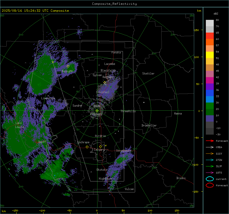Image resolution: width=229 pixels, height=214 pixels.
Task: Pick the red 60–65 dBZ color swatch
Action: [210, 36]
